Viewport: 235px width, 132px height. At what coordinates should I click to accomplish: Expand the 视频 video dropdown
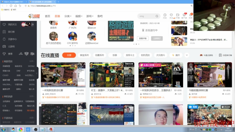(79, 16)
